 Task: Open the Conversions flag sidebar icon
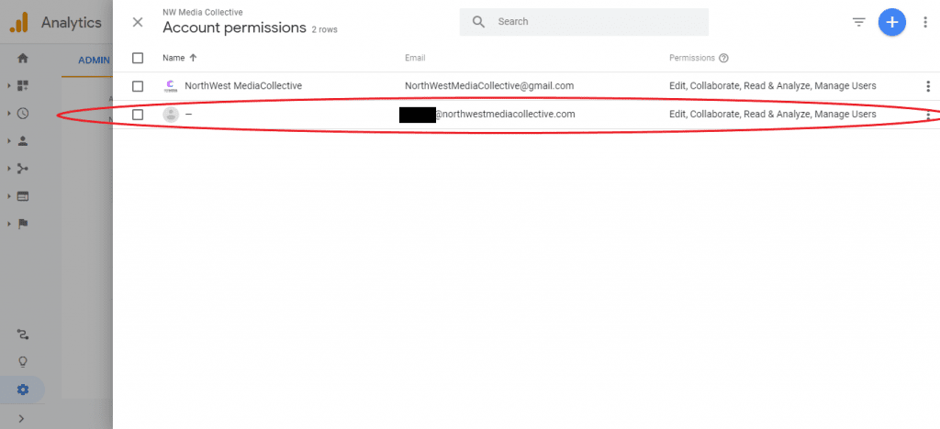[23, 224]
